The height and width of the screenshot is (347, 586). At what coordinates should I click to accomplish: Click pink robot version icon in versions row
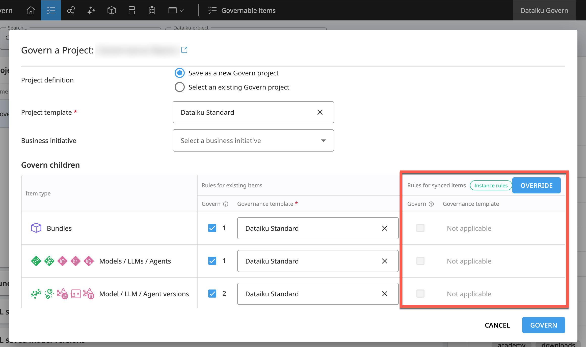[75, 294]
